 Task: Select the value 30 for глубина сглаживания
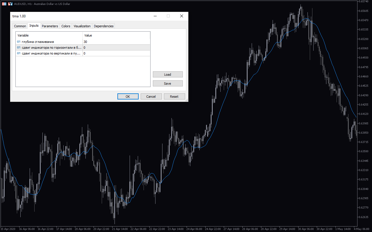click(116, 42)
